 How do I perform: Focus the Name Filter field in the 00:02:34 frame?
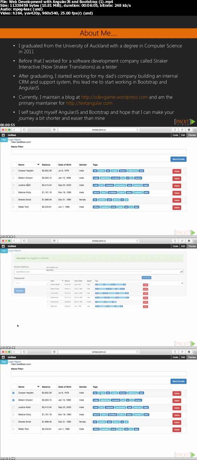tap(99, 151)
